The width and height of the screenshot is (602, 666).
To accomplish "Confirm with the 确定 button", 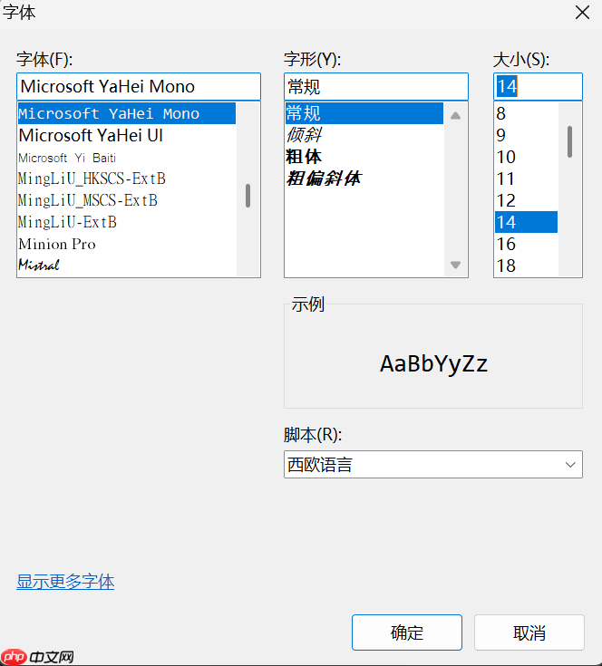I will pos(406,632).
